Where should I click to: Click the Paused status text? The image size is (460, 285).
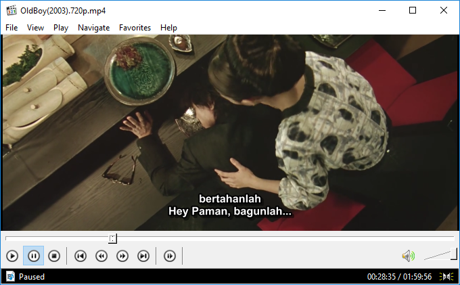[x=32, y=276]
